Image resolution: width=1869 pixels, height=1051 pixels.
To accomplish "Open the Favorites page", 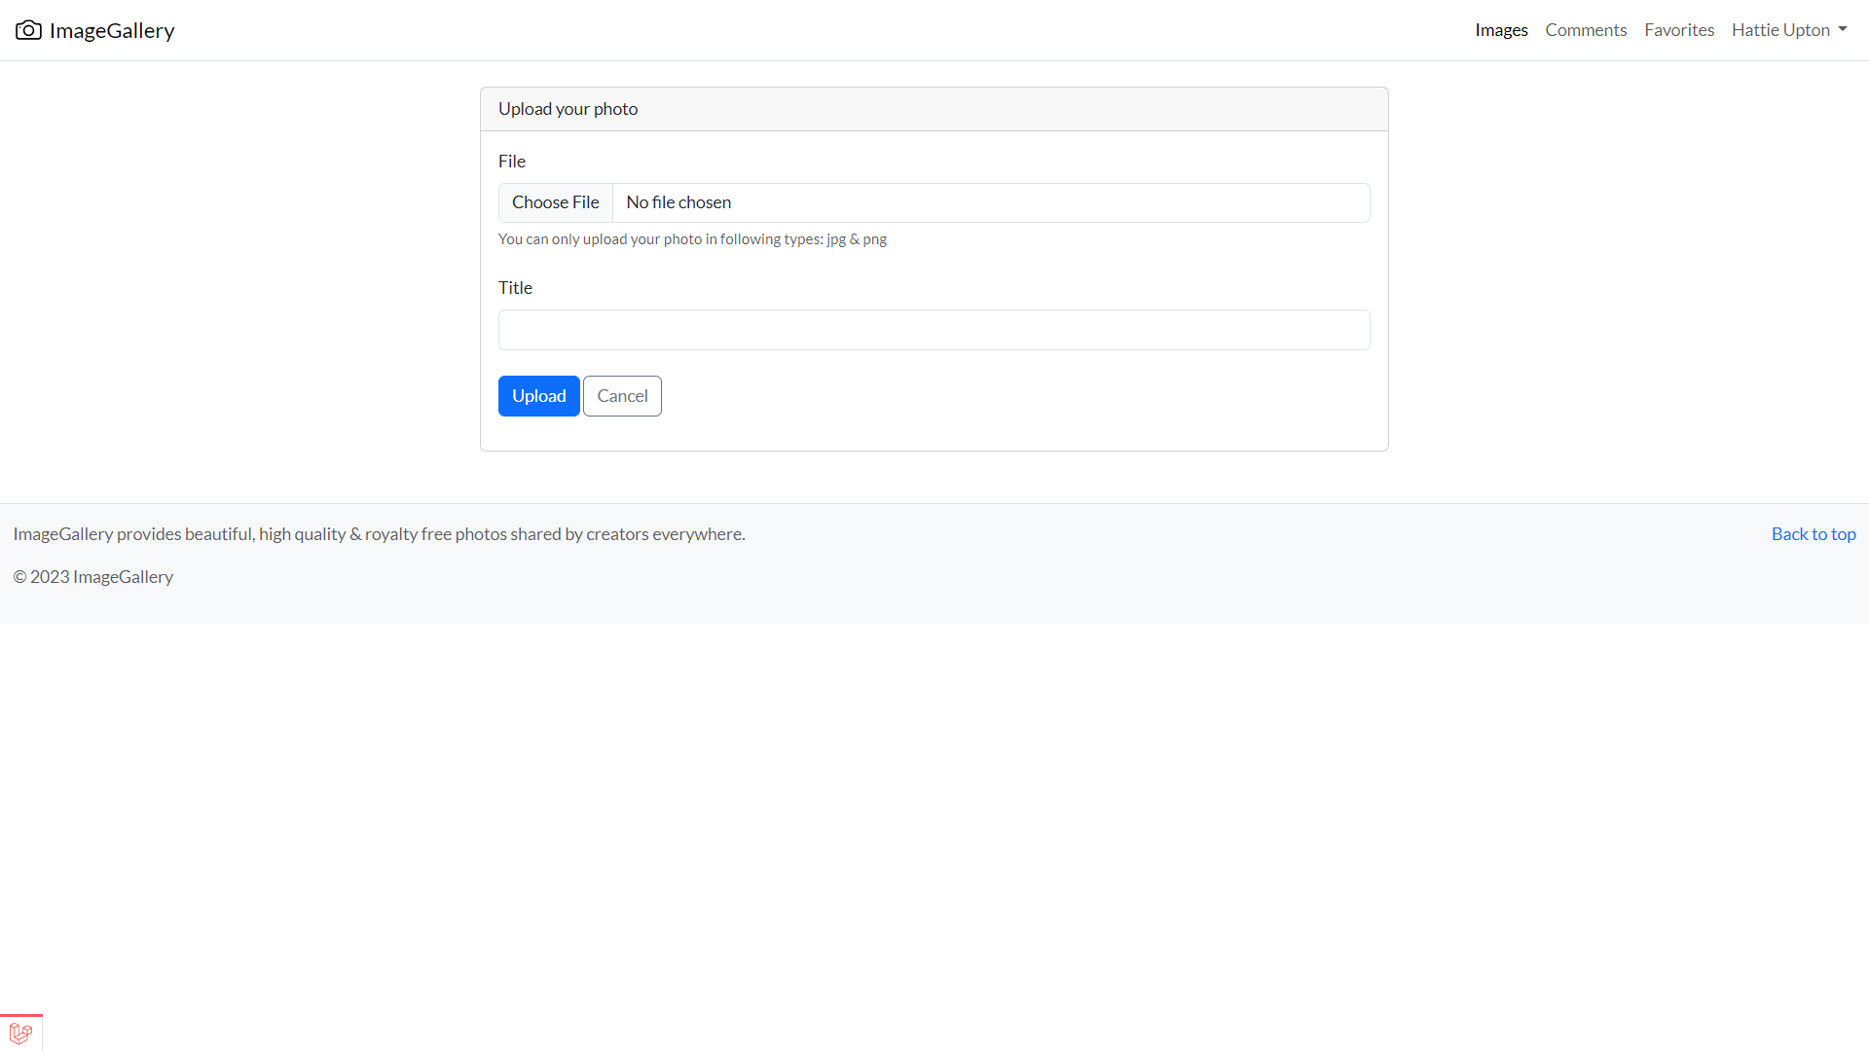I will [1679, 29].
